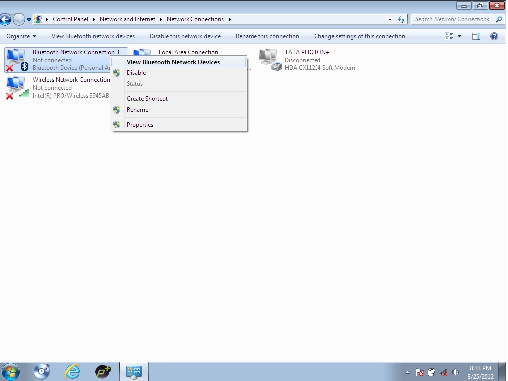Click View Bluetooth network devices toolbar button
508x381 pixels.
[93, 36]
